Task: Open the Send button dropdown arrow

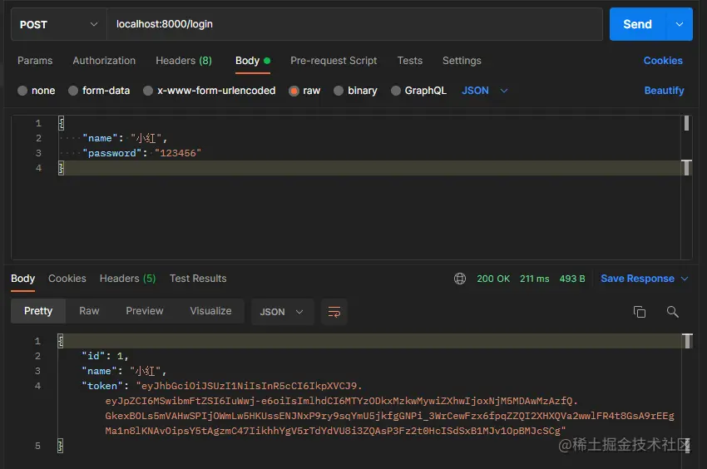Action: (679, 24)
